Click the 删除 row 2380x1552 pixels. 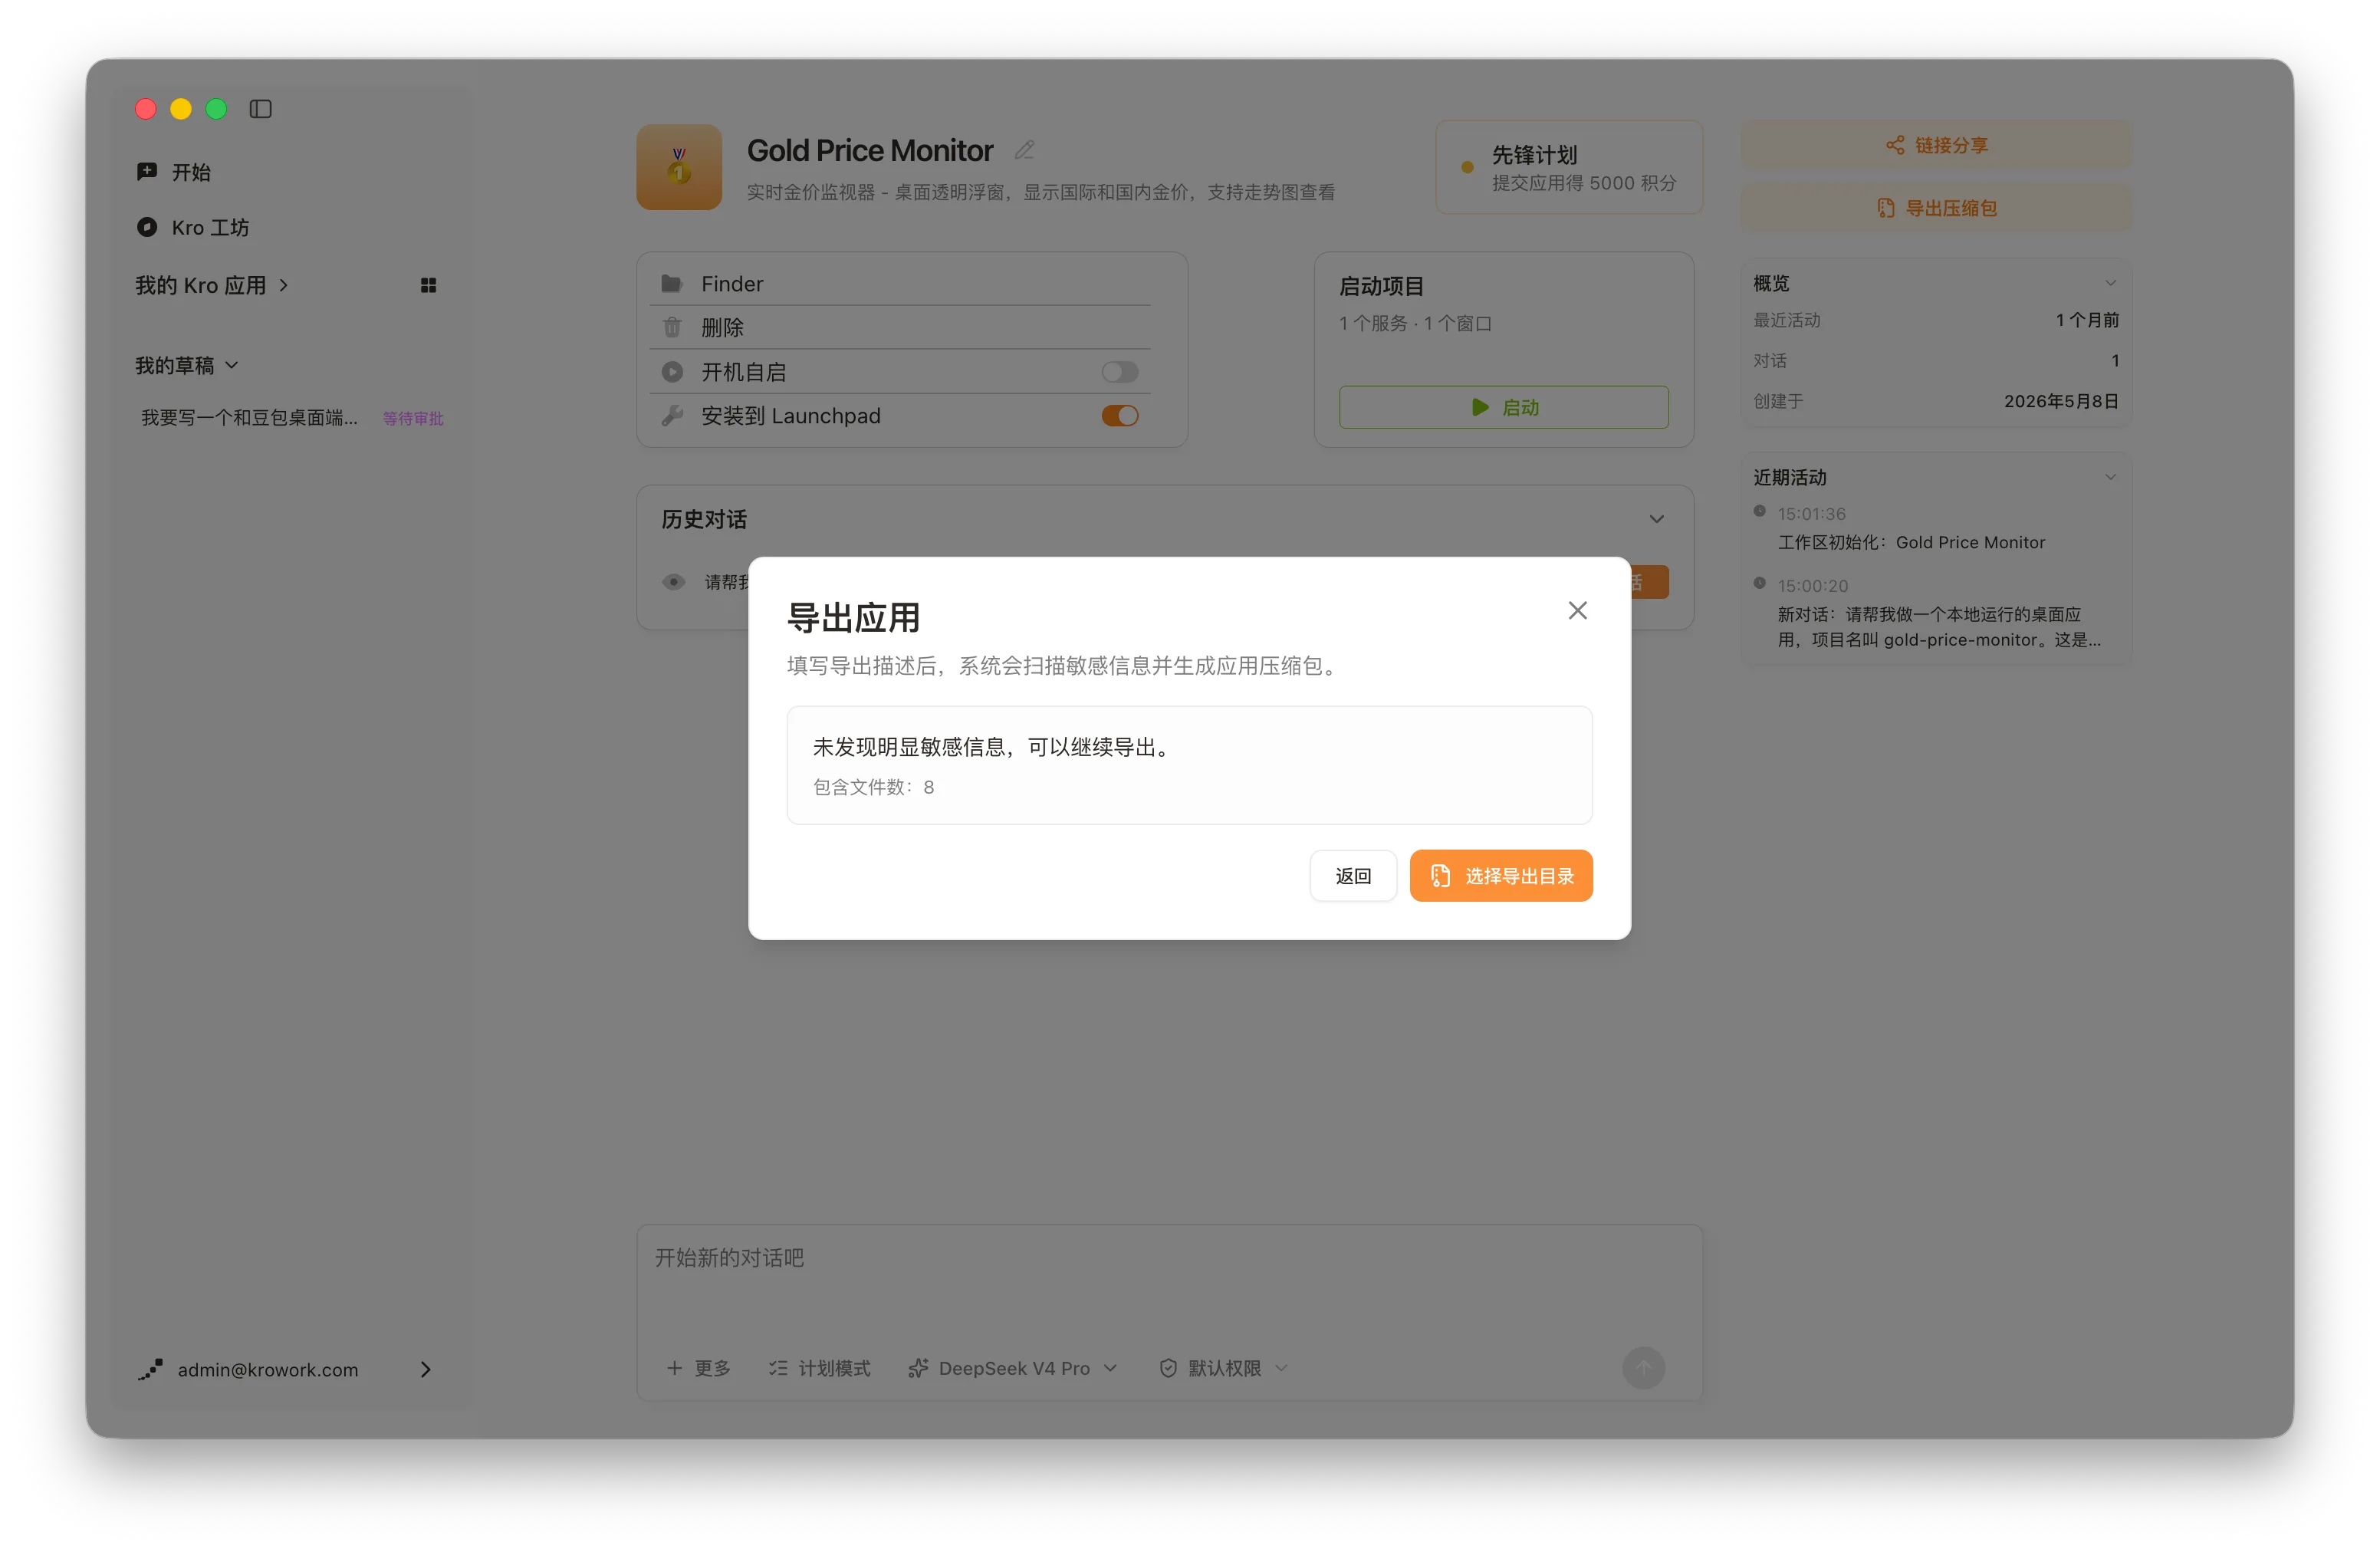pos(900,327)
